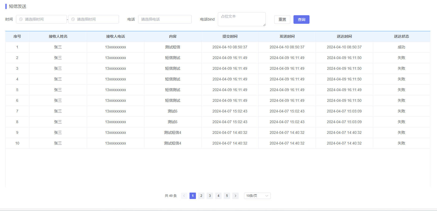The height and width of the screenshot is (211, 437).
Task: Click 张三 name in row 9
Action: click(x=58, y=132)
